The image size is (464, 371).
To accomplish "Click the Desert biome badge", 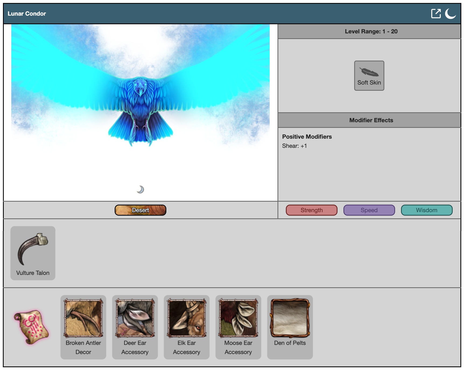I will (140, 210).
